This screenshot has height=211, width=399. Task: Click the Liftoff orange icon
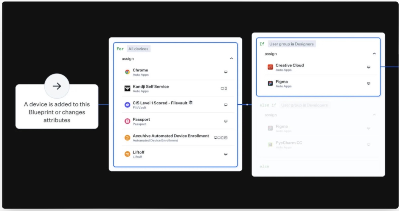pos(127,154)
